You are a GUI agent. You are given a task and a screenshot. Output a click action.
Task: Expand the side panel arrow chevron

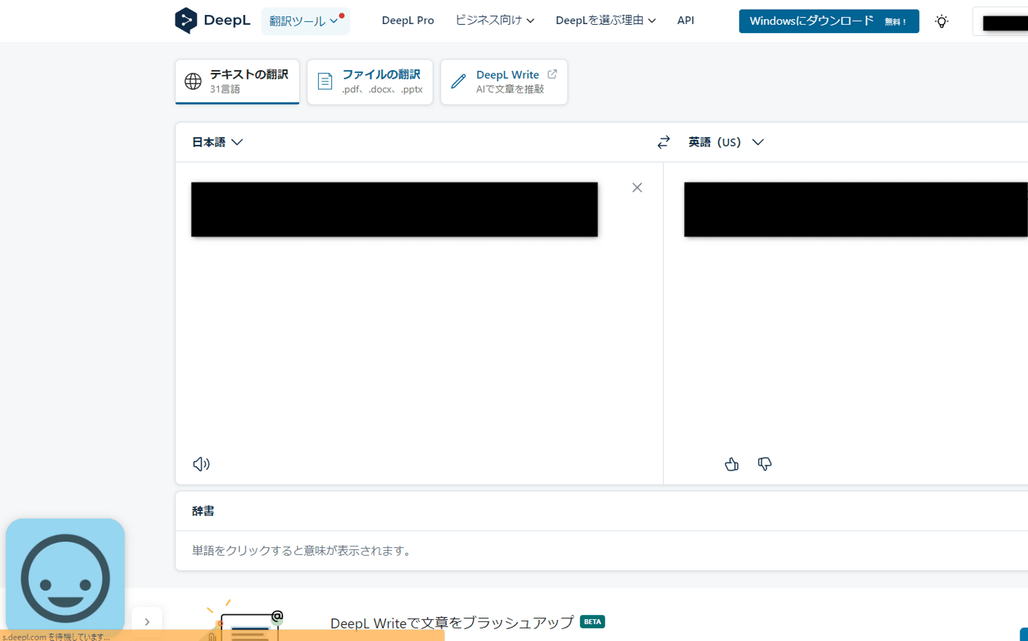coord(147,622)
